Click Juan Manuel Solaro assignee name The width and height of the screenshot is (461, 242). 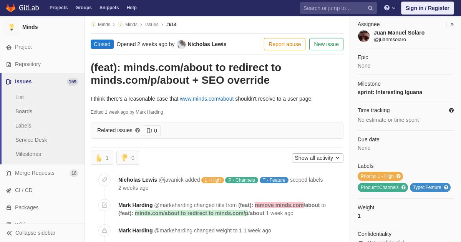coord(399,33)
